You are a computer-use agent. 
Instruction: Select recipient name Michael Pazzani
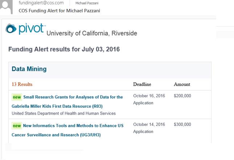pos(87,3)
